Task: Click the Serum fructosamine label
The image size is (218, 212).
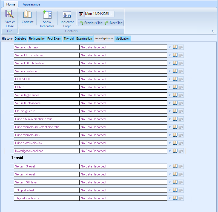Action: pyautogui.click(x=28, y=103)
